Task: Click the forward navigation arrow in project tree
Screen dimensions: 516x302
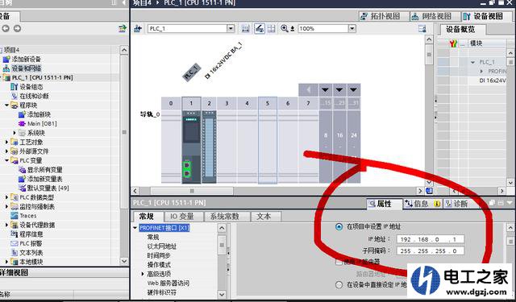Action: click(17, 29)
